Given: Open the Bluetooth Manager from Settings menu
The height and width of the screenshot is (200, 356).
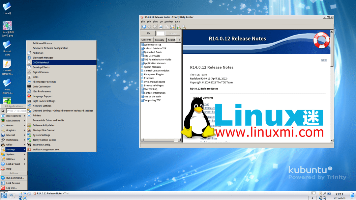Looking at the screenshot, I should pos(43,58).
